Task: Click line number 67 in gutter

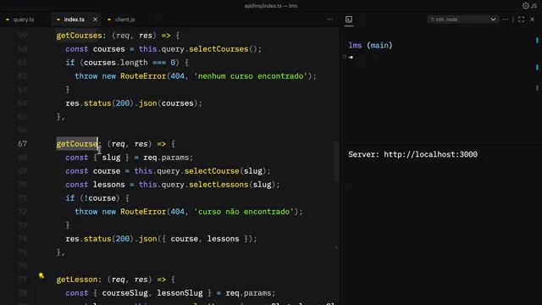Action: pos(23,144)
